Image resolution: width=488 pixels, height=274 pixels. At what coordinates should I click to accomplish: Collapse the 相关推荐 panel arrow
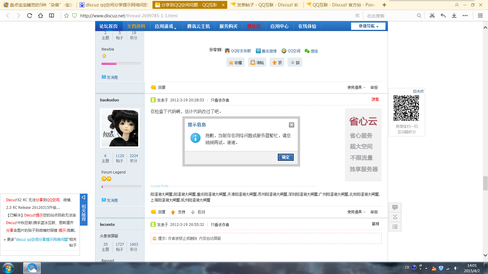[x=83, y=197]
